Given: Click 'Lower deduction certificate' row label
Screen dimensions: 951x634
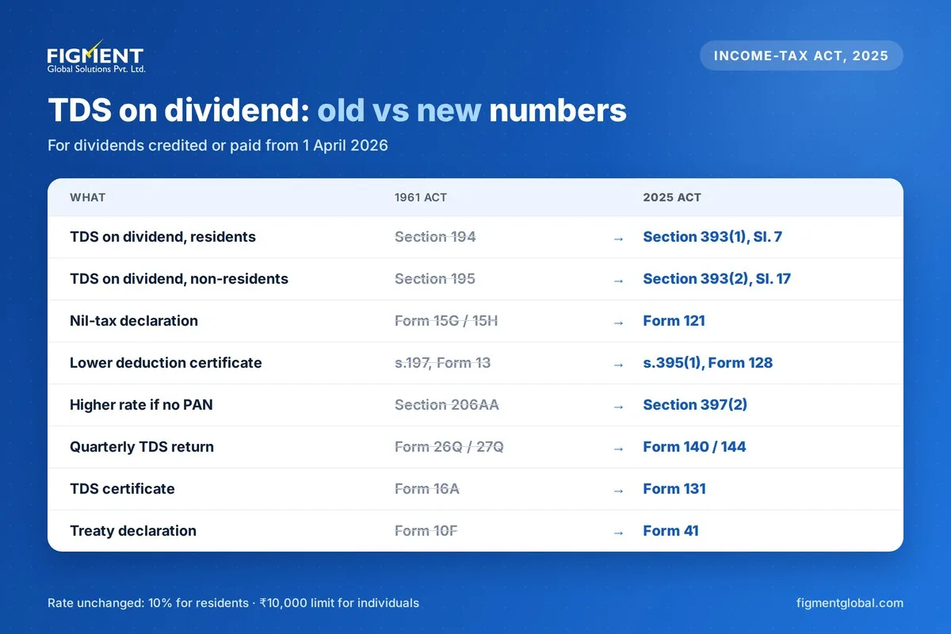Looking at the screenshot, I should pos(166,363).
